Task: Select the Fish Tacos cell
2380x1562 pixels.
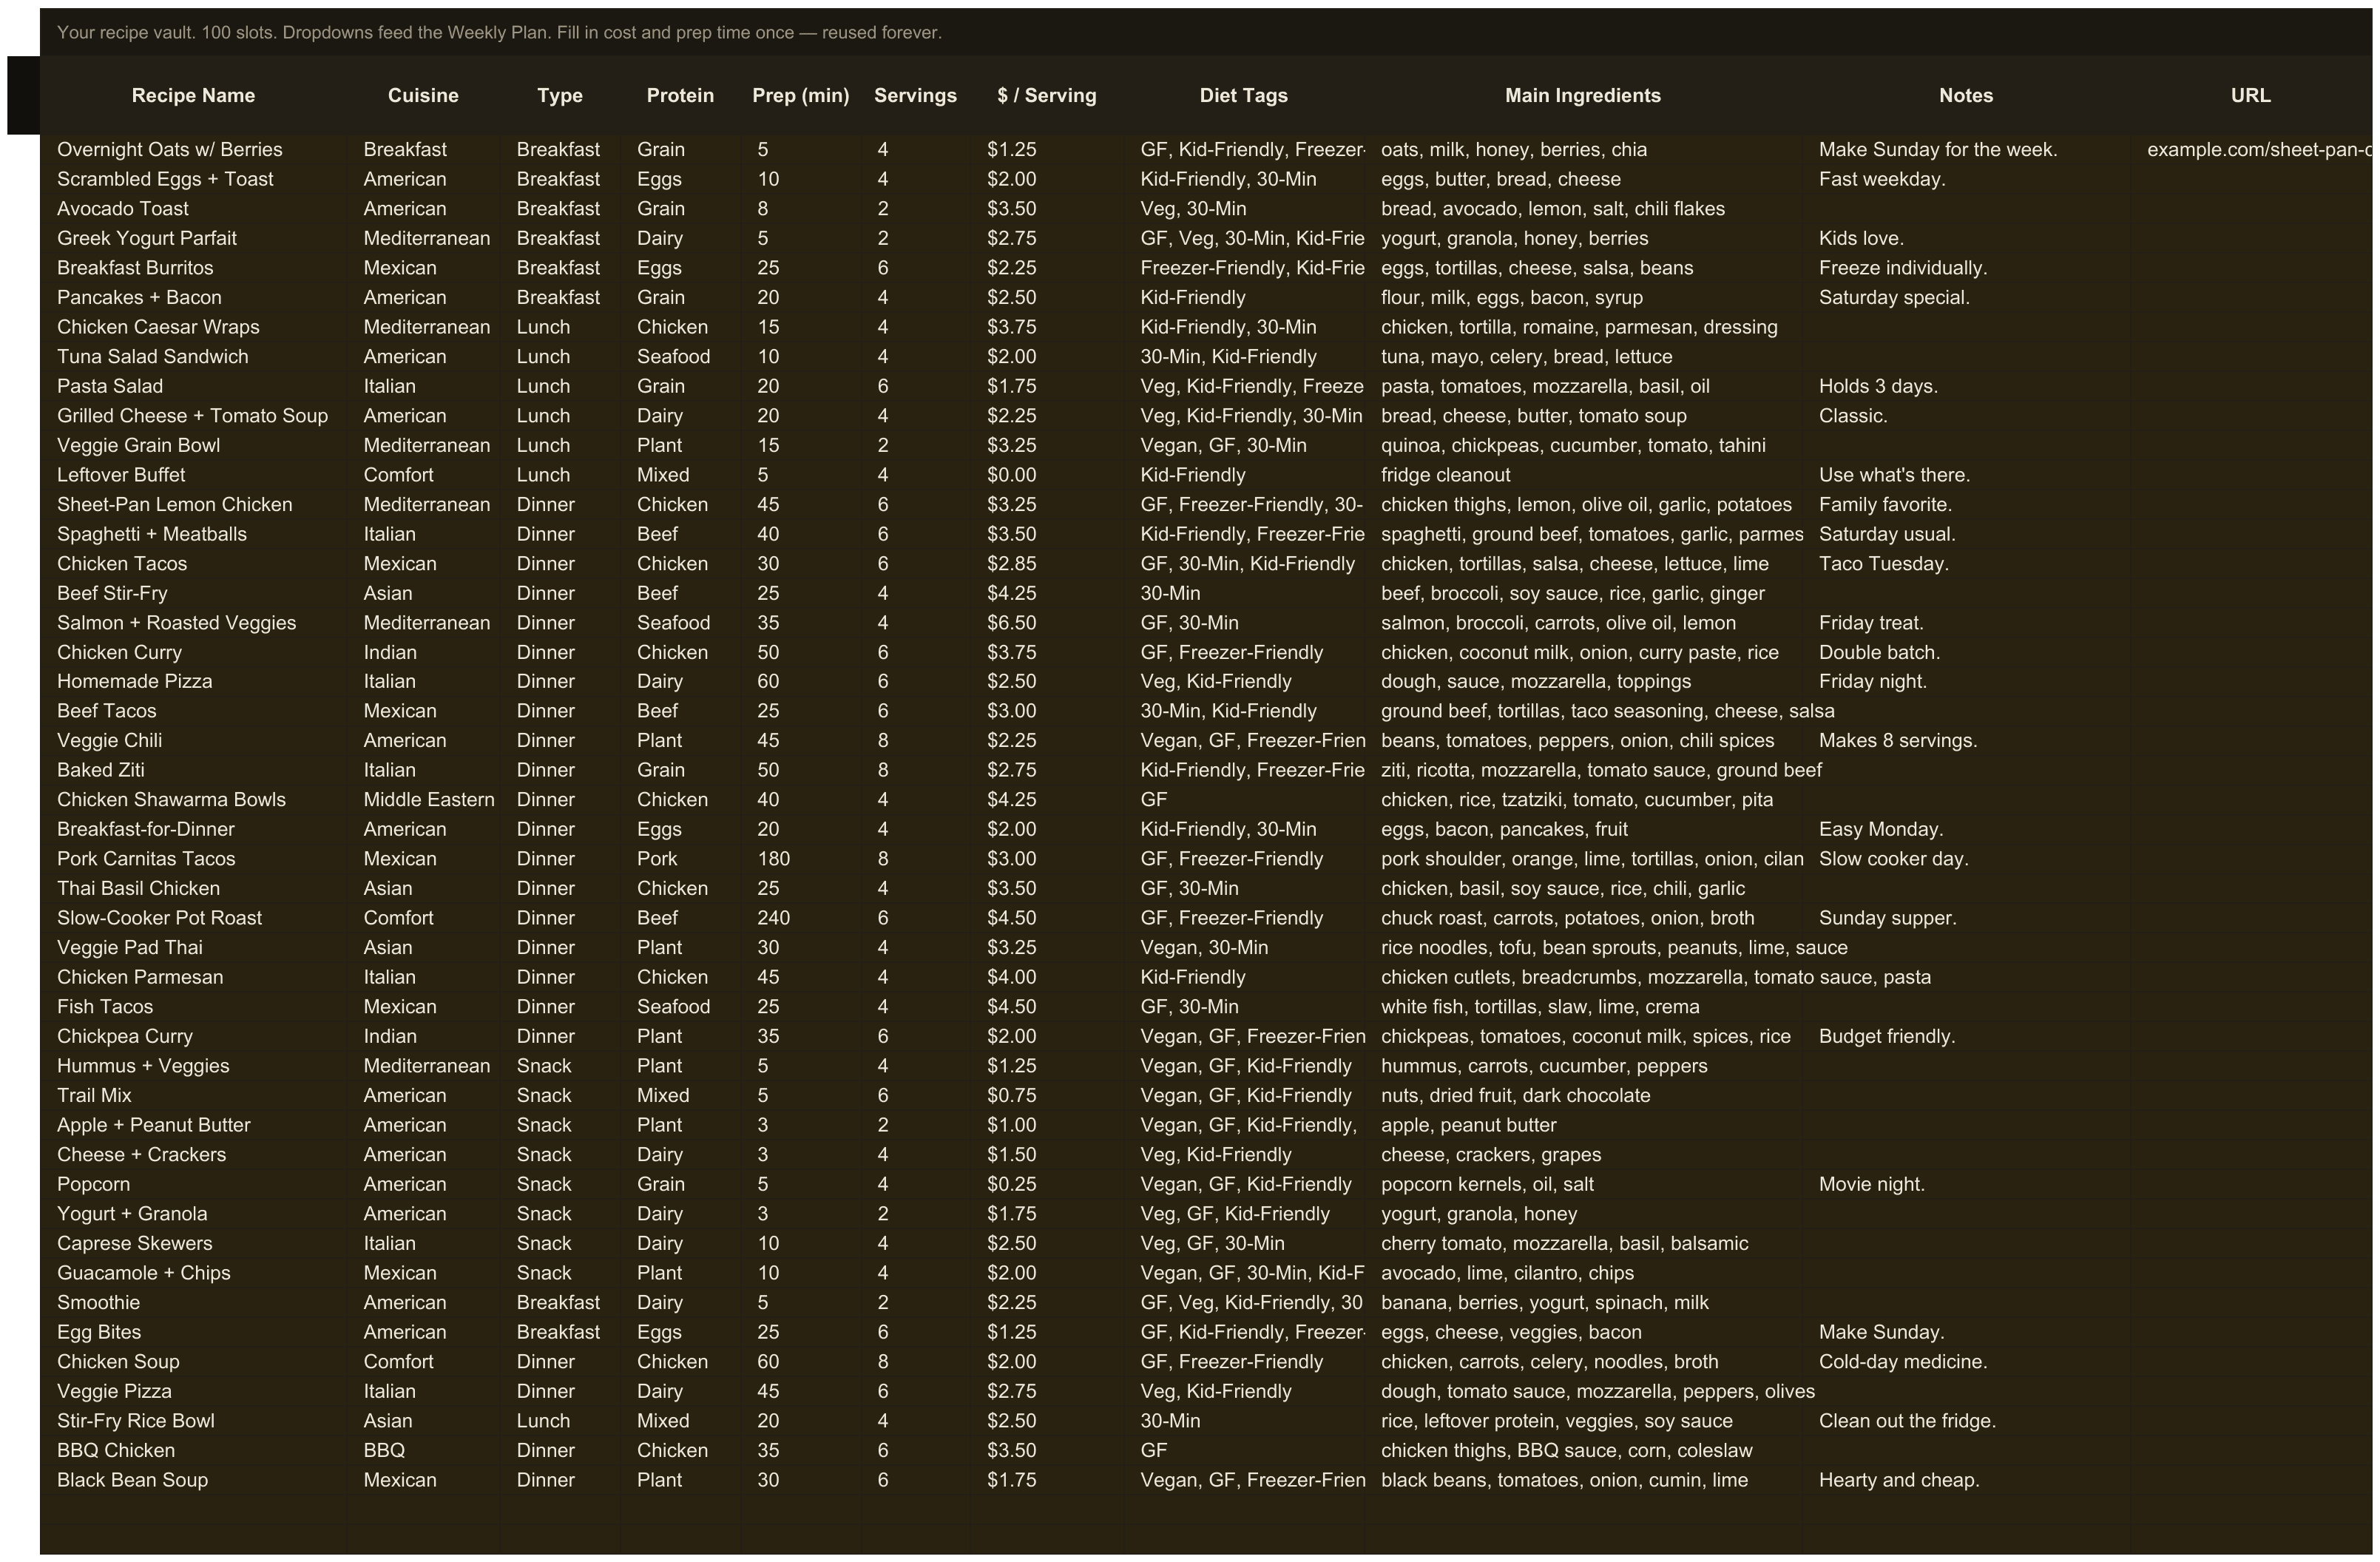Action: (x=193, y=1007)
